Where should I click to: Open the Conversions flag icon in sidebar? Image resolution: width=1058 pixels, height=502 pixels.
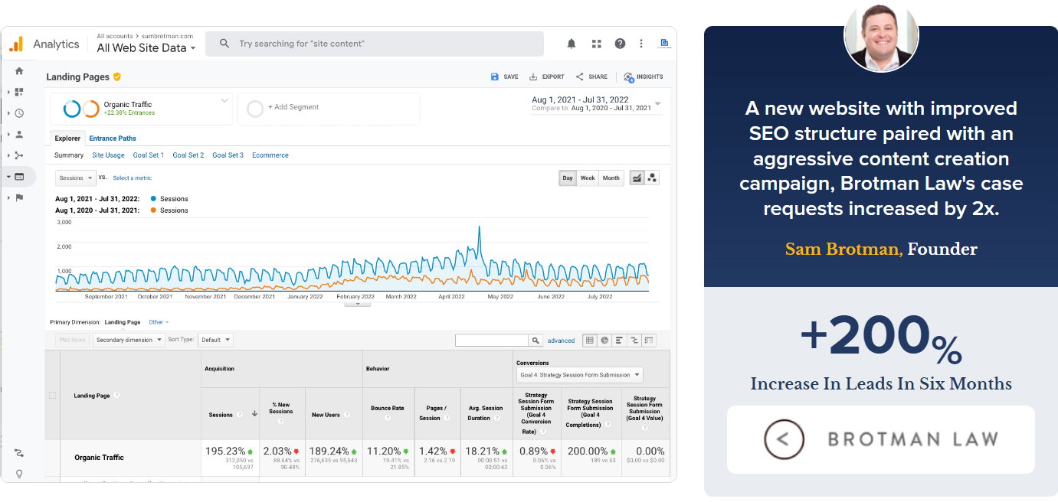(x=19, y=197)
